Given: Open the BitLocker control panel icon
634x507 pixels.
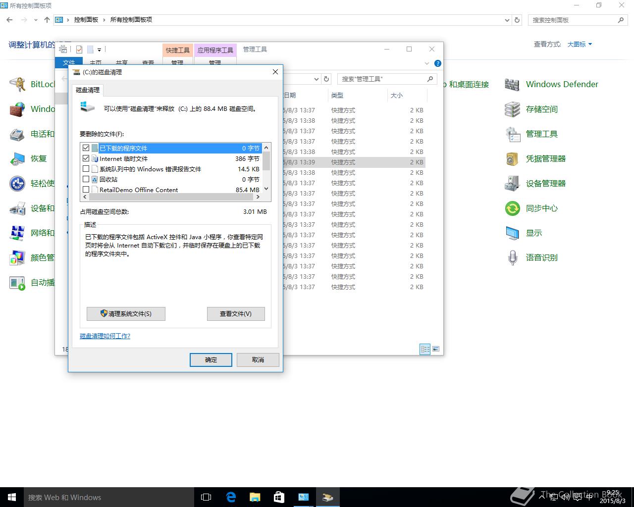Looking at the screenshot, I should coord(17,84).
